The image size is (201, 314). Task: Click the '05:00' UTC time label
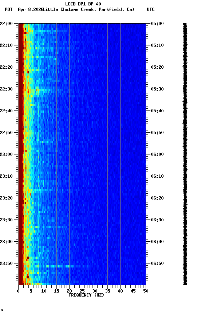point(157,24)
